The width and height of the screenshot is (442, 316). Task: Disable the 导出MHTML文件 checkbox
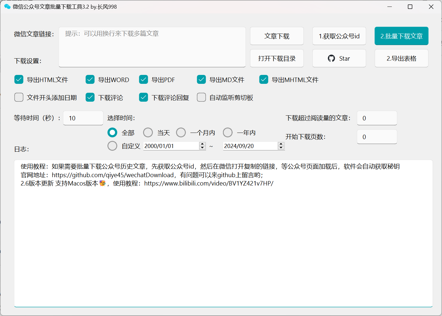tap(264, 80)
